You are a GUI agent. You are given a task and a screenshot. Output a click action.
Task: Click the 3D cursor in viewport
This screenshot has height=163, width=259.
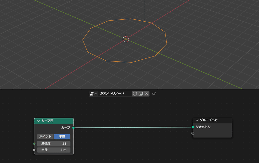click(x=126, y=39)
